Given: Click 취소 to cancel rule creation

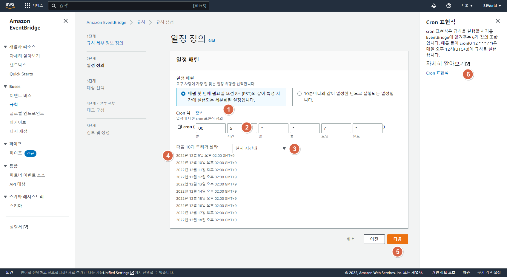Looking at the screenshot, I should [351, 239].
